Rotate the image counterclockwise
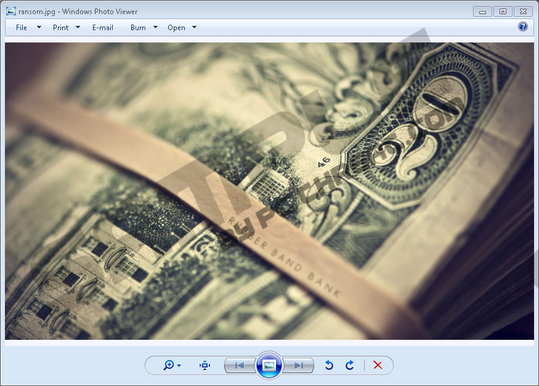Screen dimensions: 539x386 [x=329, y=365]
